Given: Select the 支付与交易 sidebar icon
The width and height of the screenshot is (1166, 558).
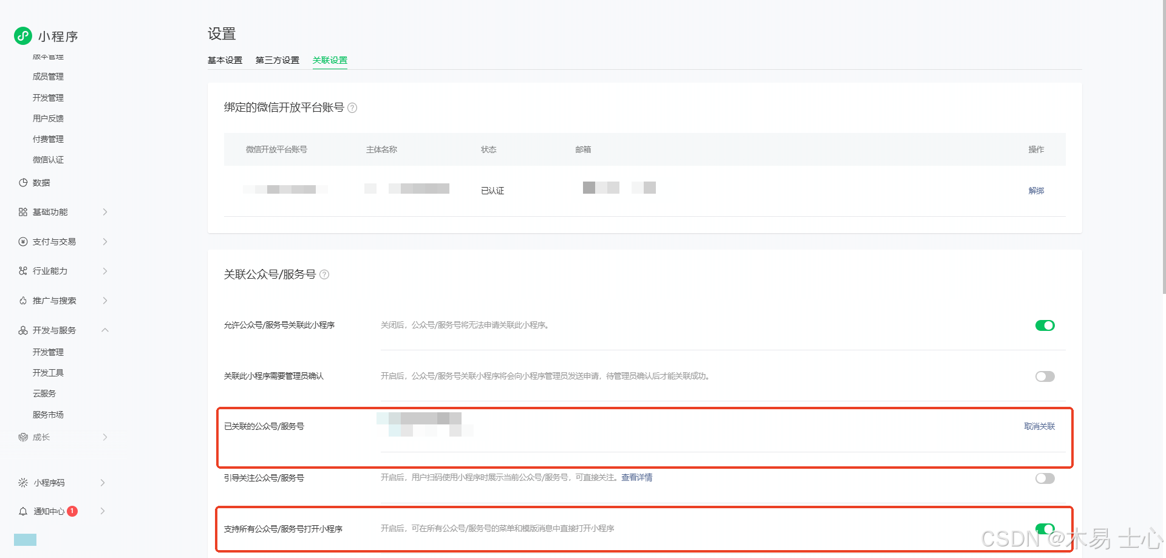Looking at the screenshot, I should pyautogui.click(x=22, y=242).
